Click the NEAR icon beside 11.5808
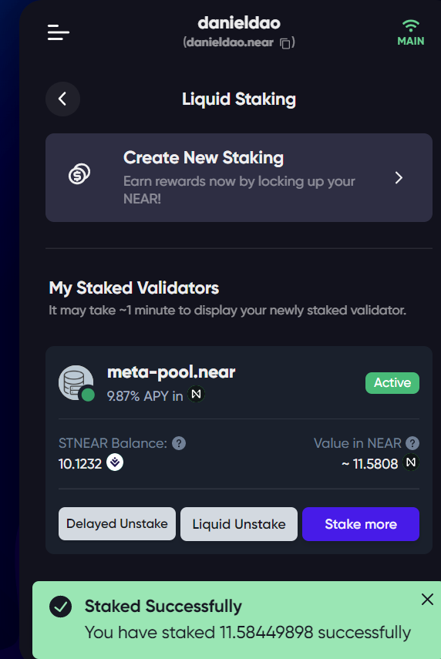This screenshot has width=441, height=659. tap(411, 462)
